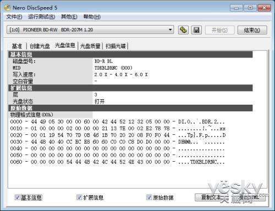Switch to the 基准 tab
275x211 pixels.
coord(17,46)
